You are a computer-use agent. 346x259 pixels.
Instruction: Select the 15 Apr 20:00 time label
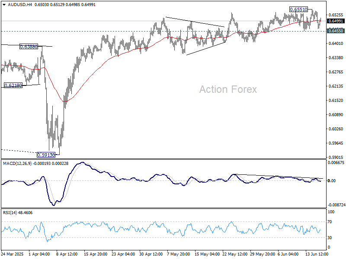[x=96, y=254]
